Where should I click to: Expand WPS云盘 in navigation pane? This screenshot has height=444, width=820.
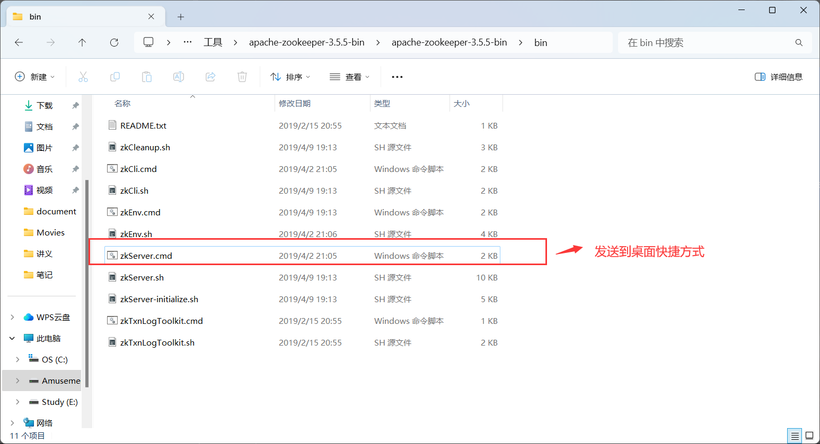tap(12, 317)
